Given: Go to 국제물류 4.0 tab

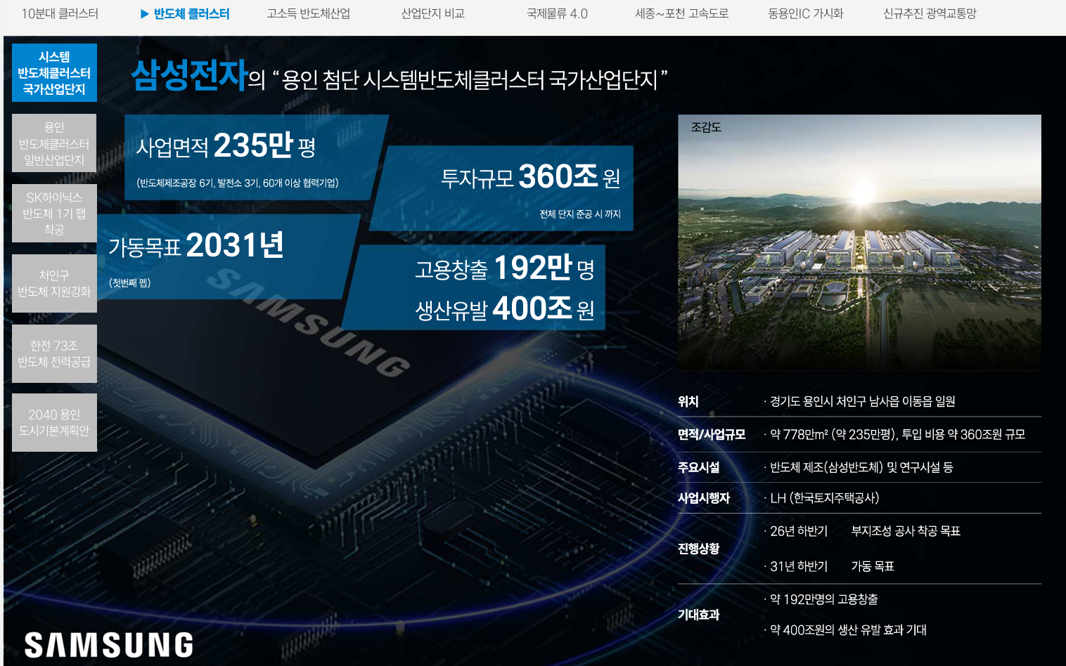Looking at the screenshot, I should (x=557, y=13).
